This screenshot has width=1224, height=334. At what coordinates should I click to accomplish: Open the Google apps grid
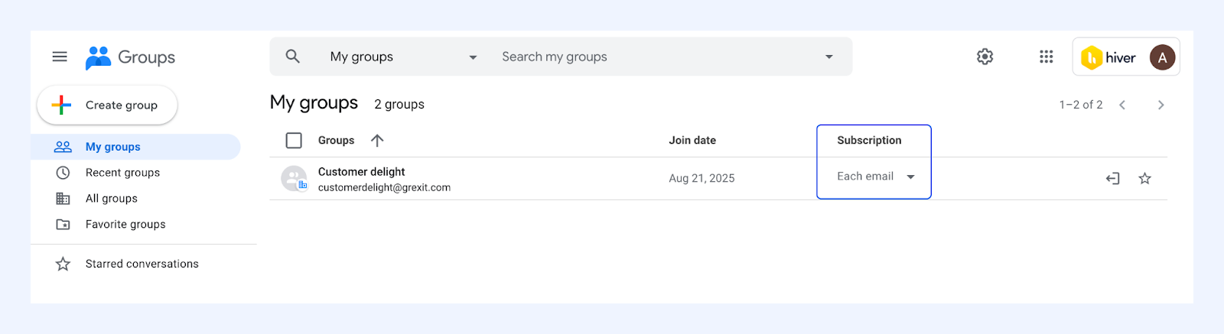1047,57
